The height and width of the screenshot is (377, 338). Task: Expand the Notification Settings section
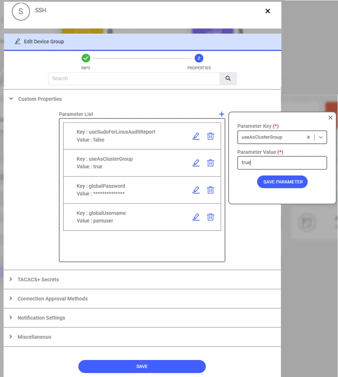coord(11,317)
